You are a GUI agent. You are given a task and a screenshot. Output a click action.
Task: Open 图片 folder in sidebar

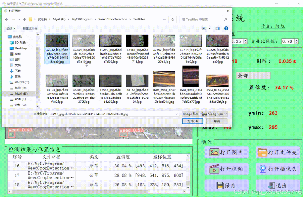click(15, 60)
